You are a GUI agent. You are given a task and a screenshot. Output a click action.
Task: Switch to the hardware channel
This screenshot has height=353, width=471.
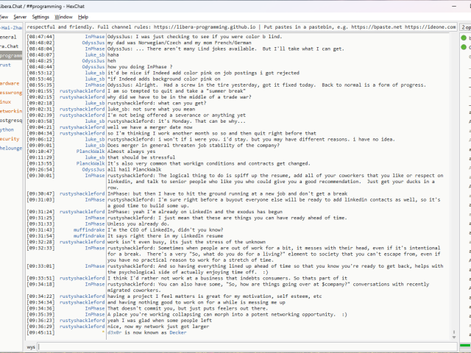click(x=10, y=83)
